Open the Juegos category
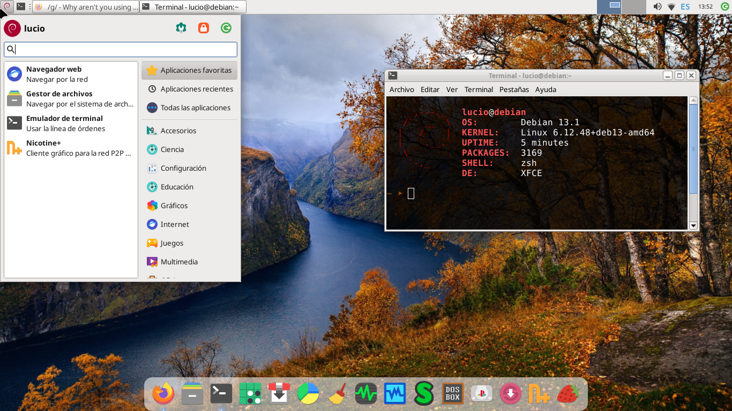732x411 pixels. 190,243
